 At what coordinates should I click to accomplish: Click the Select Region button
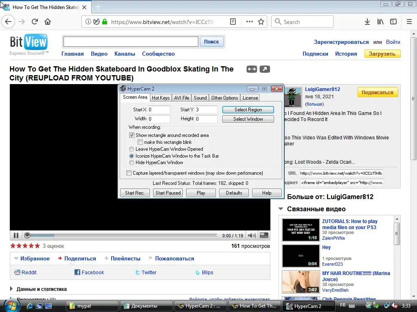point(248,110)
